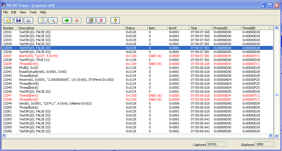Click ThreadID 0x00000ED8 in row 22049
This screenshot has height=151, width=282.
pyautogui.click(x=251, y=103)
